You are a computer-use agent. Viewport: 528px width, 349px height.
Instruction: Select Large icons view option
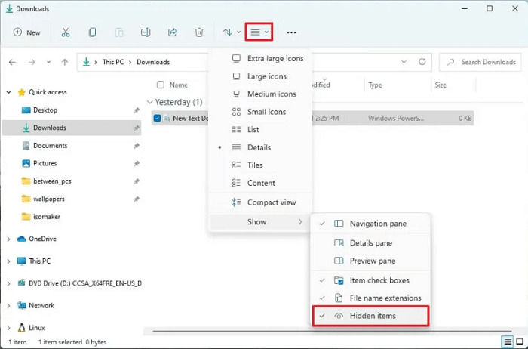pos(266,76)
